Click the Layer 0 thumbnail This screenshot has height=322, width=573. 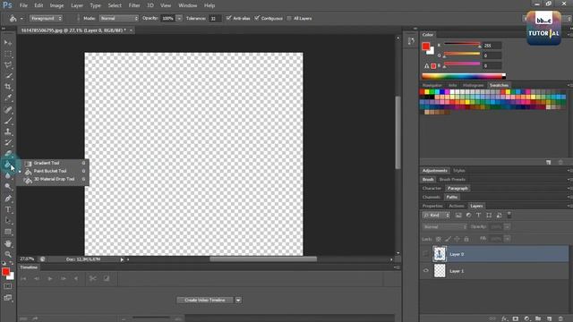[440, 254]
